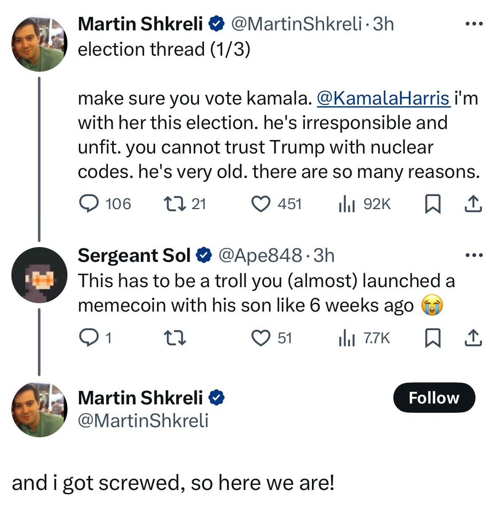
Task: Open more options for Shkreli's first tweet
Action: coord(474,24)
